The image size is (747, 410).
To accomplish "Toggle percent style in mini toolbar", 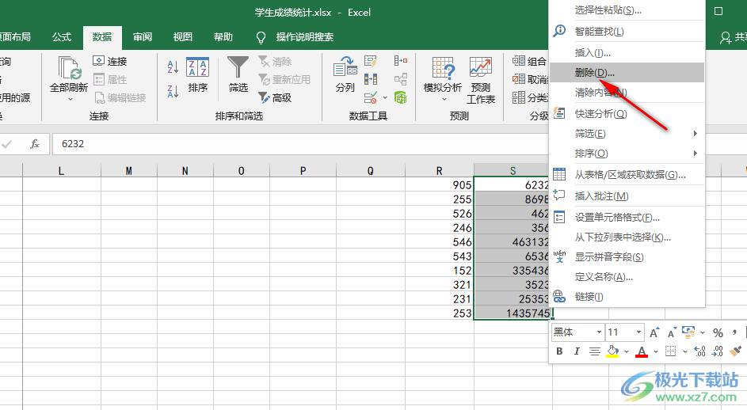I will coord(718,332).
